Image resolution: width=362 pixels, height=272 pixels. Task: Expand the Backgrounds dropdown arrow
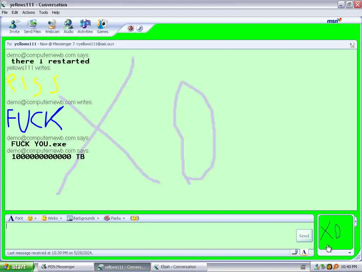tap(98, 218)
